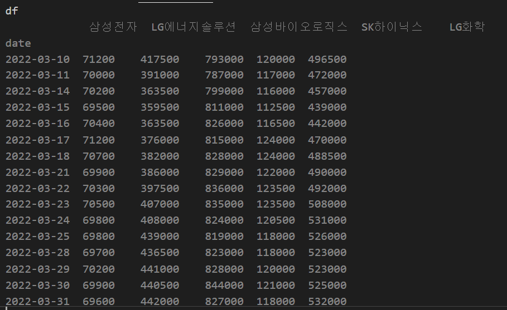Viewport: 507px width, 310px height.
Task: Click value 531000 in 2022-03-24 row
Action: [x=327, y=220]
